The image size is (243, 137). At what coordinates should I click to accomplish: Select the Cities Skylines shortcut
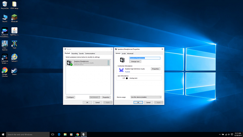click(x=5, y=46)
